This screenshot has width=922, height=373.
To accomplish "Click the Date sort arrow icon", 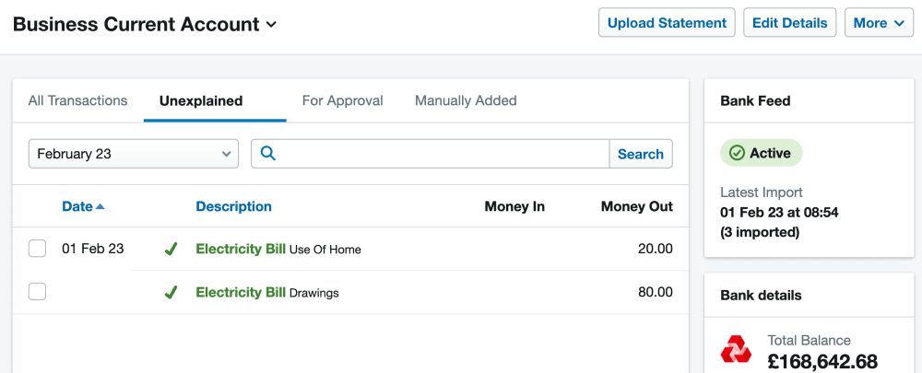I will [100, 206].
